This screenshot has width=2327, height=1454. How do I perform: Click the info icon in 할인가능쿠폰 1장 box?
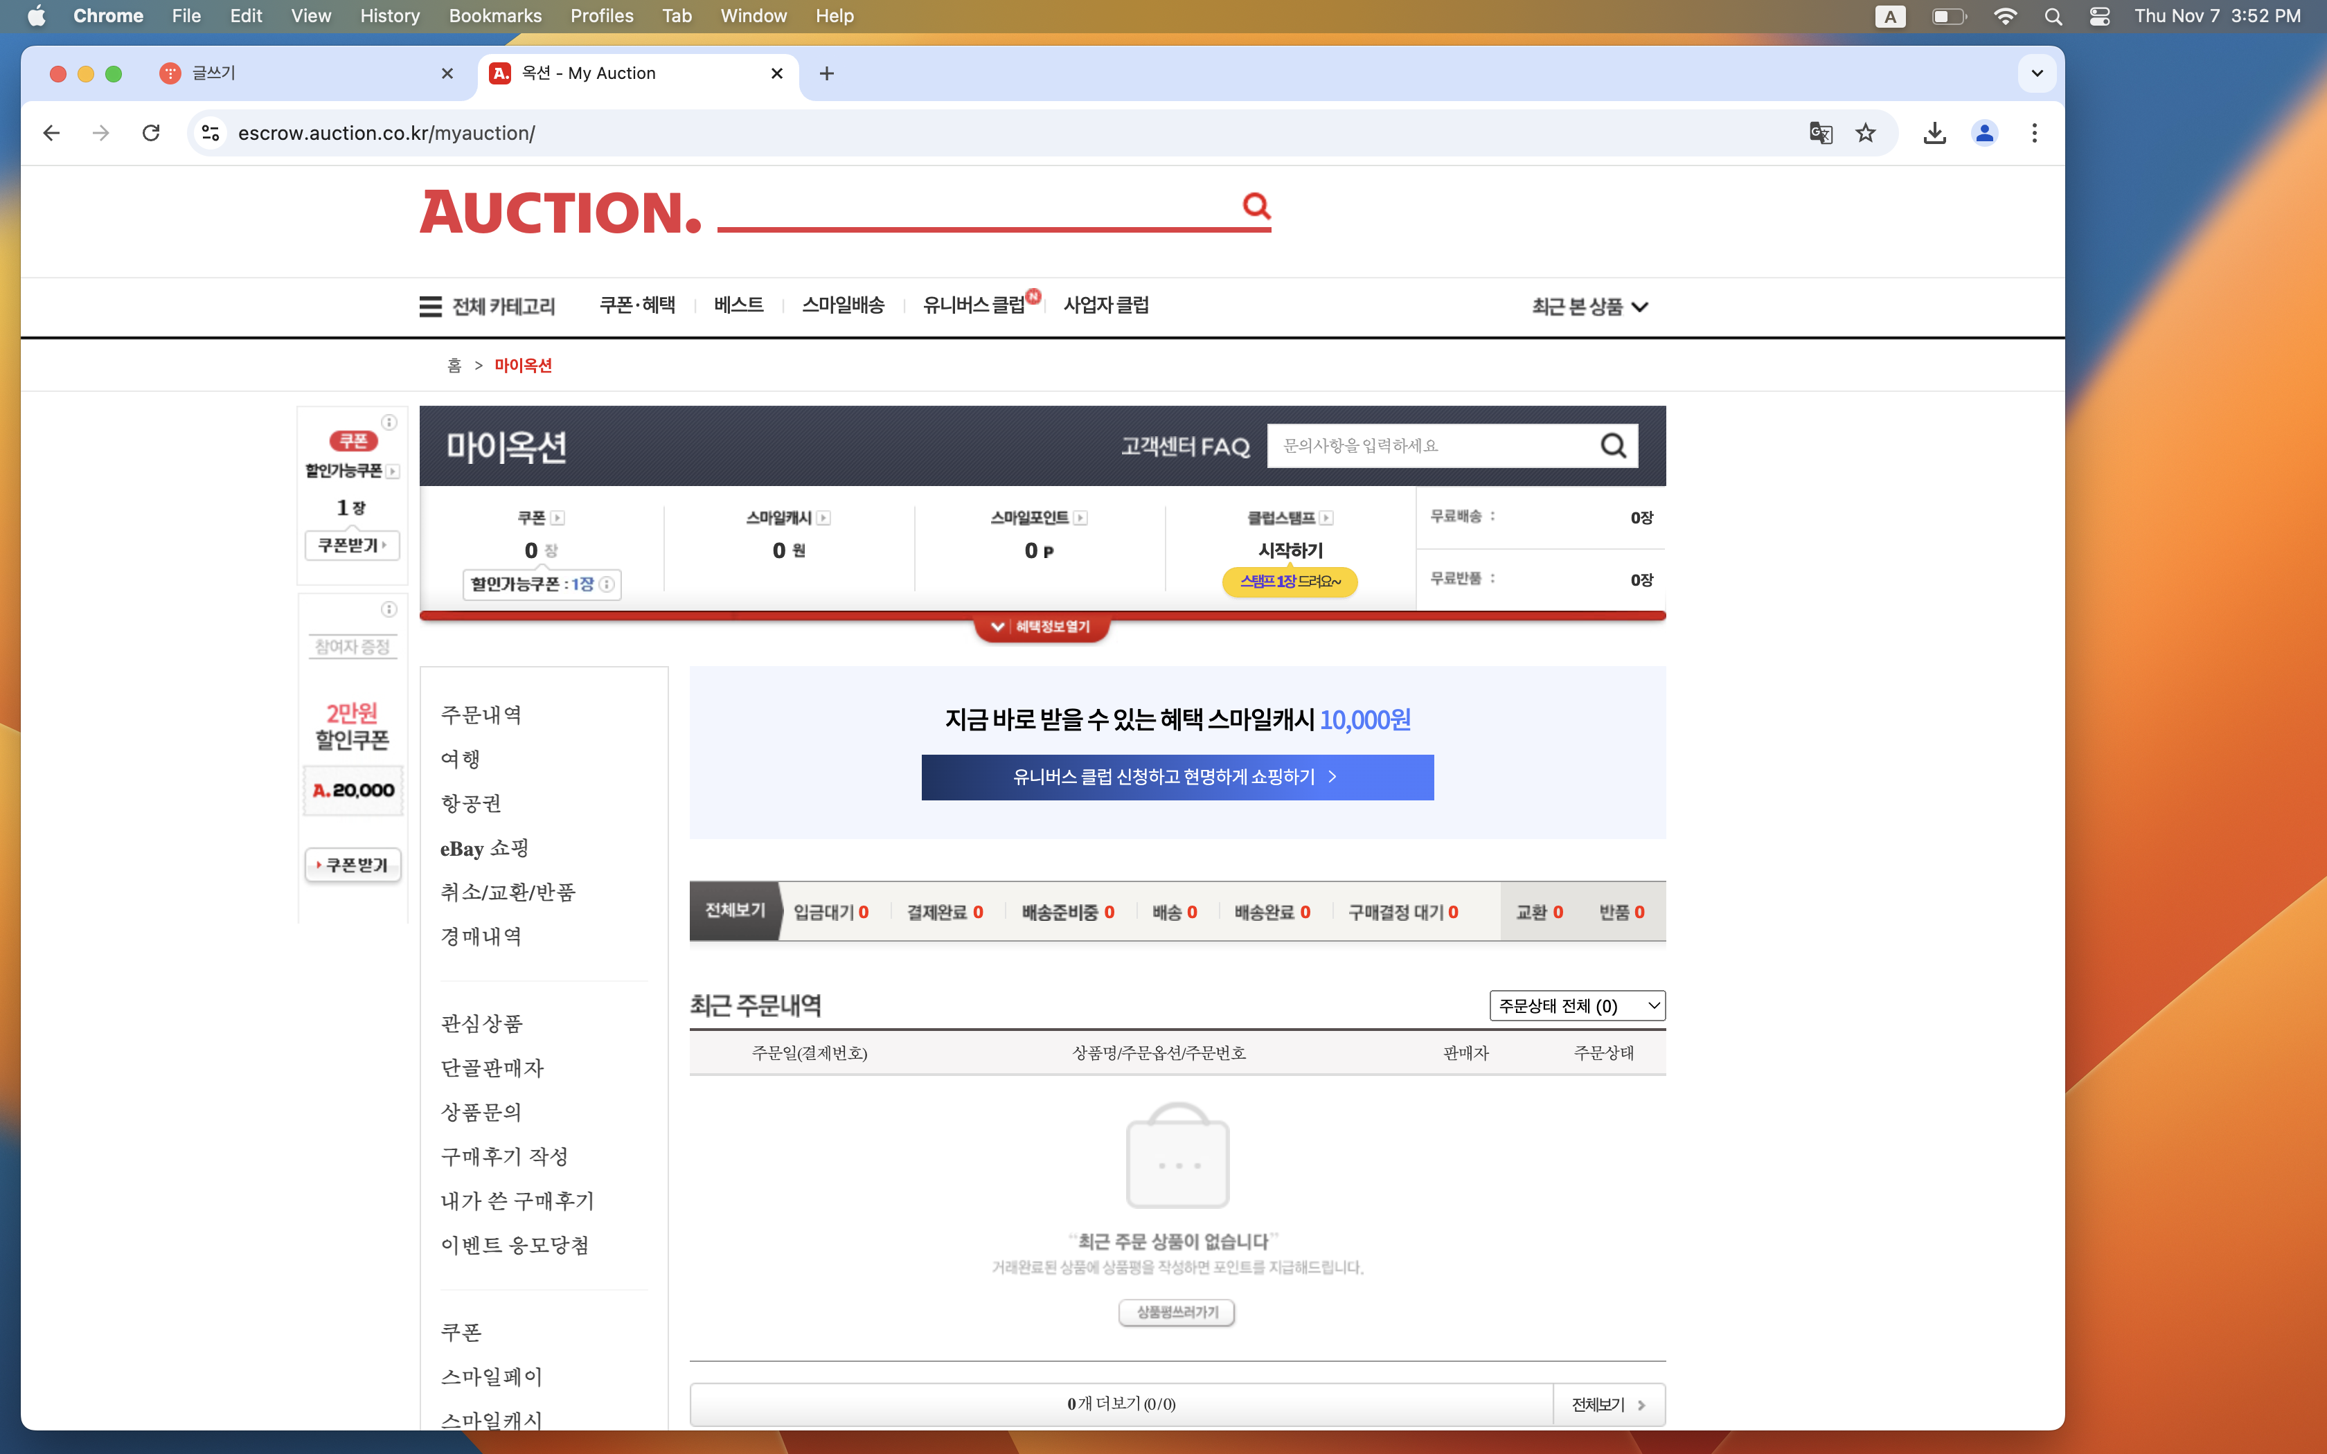coord(607,584)
